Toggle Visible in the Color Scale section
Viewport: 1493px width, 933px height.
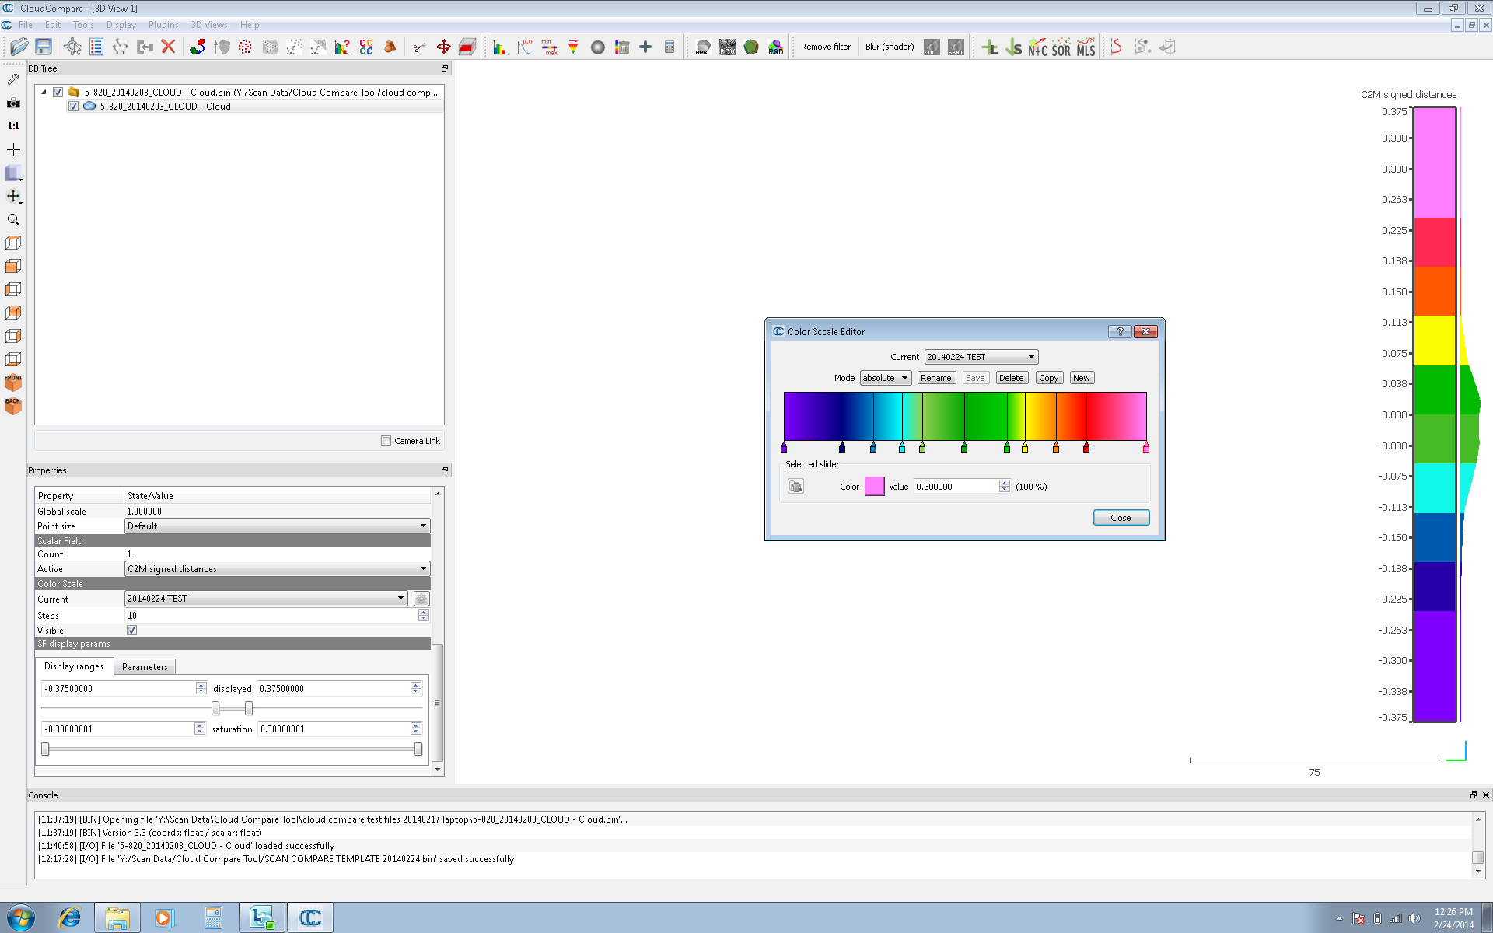(x=131, y=630)
